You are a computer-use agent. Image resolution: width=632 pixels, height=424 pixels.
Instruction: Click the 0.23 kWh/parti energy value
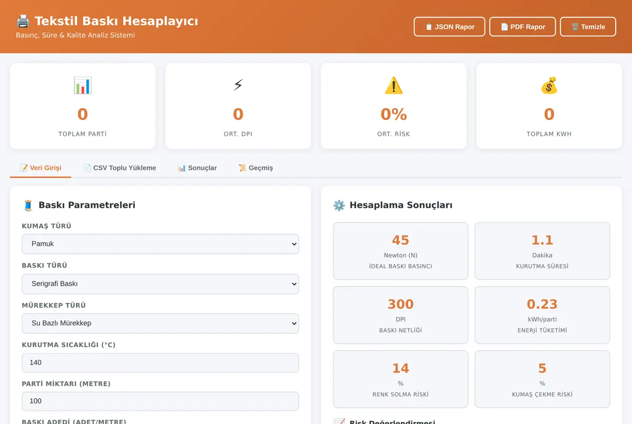(542, 305)
